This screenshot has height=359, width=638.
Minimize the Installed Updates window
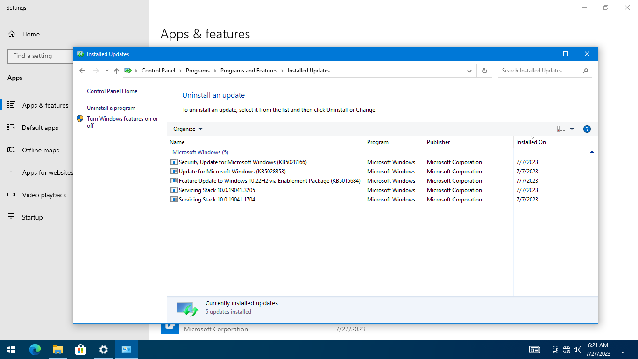(x=544, y=54)
